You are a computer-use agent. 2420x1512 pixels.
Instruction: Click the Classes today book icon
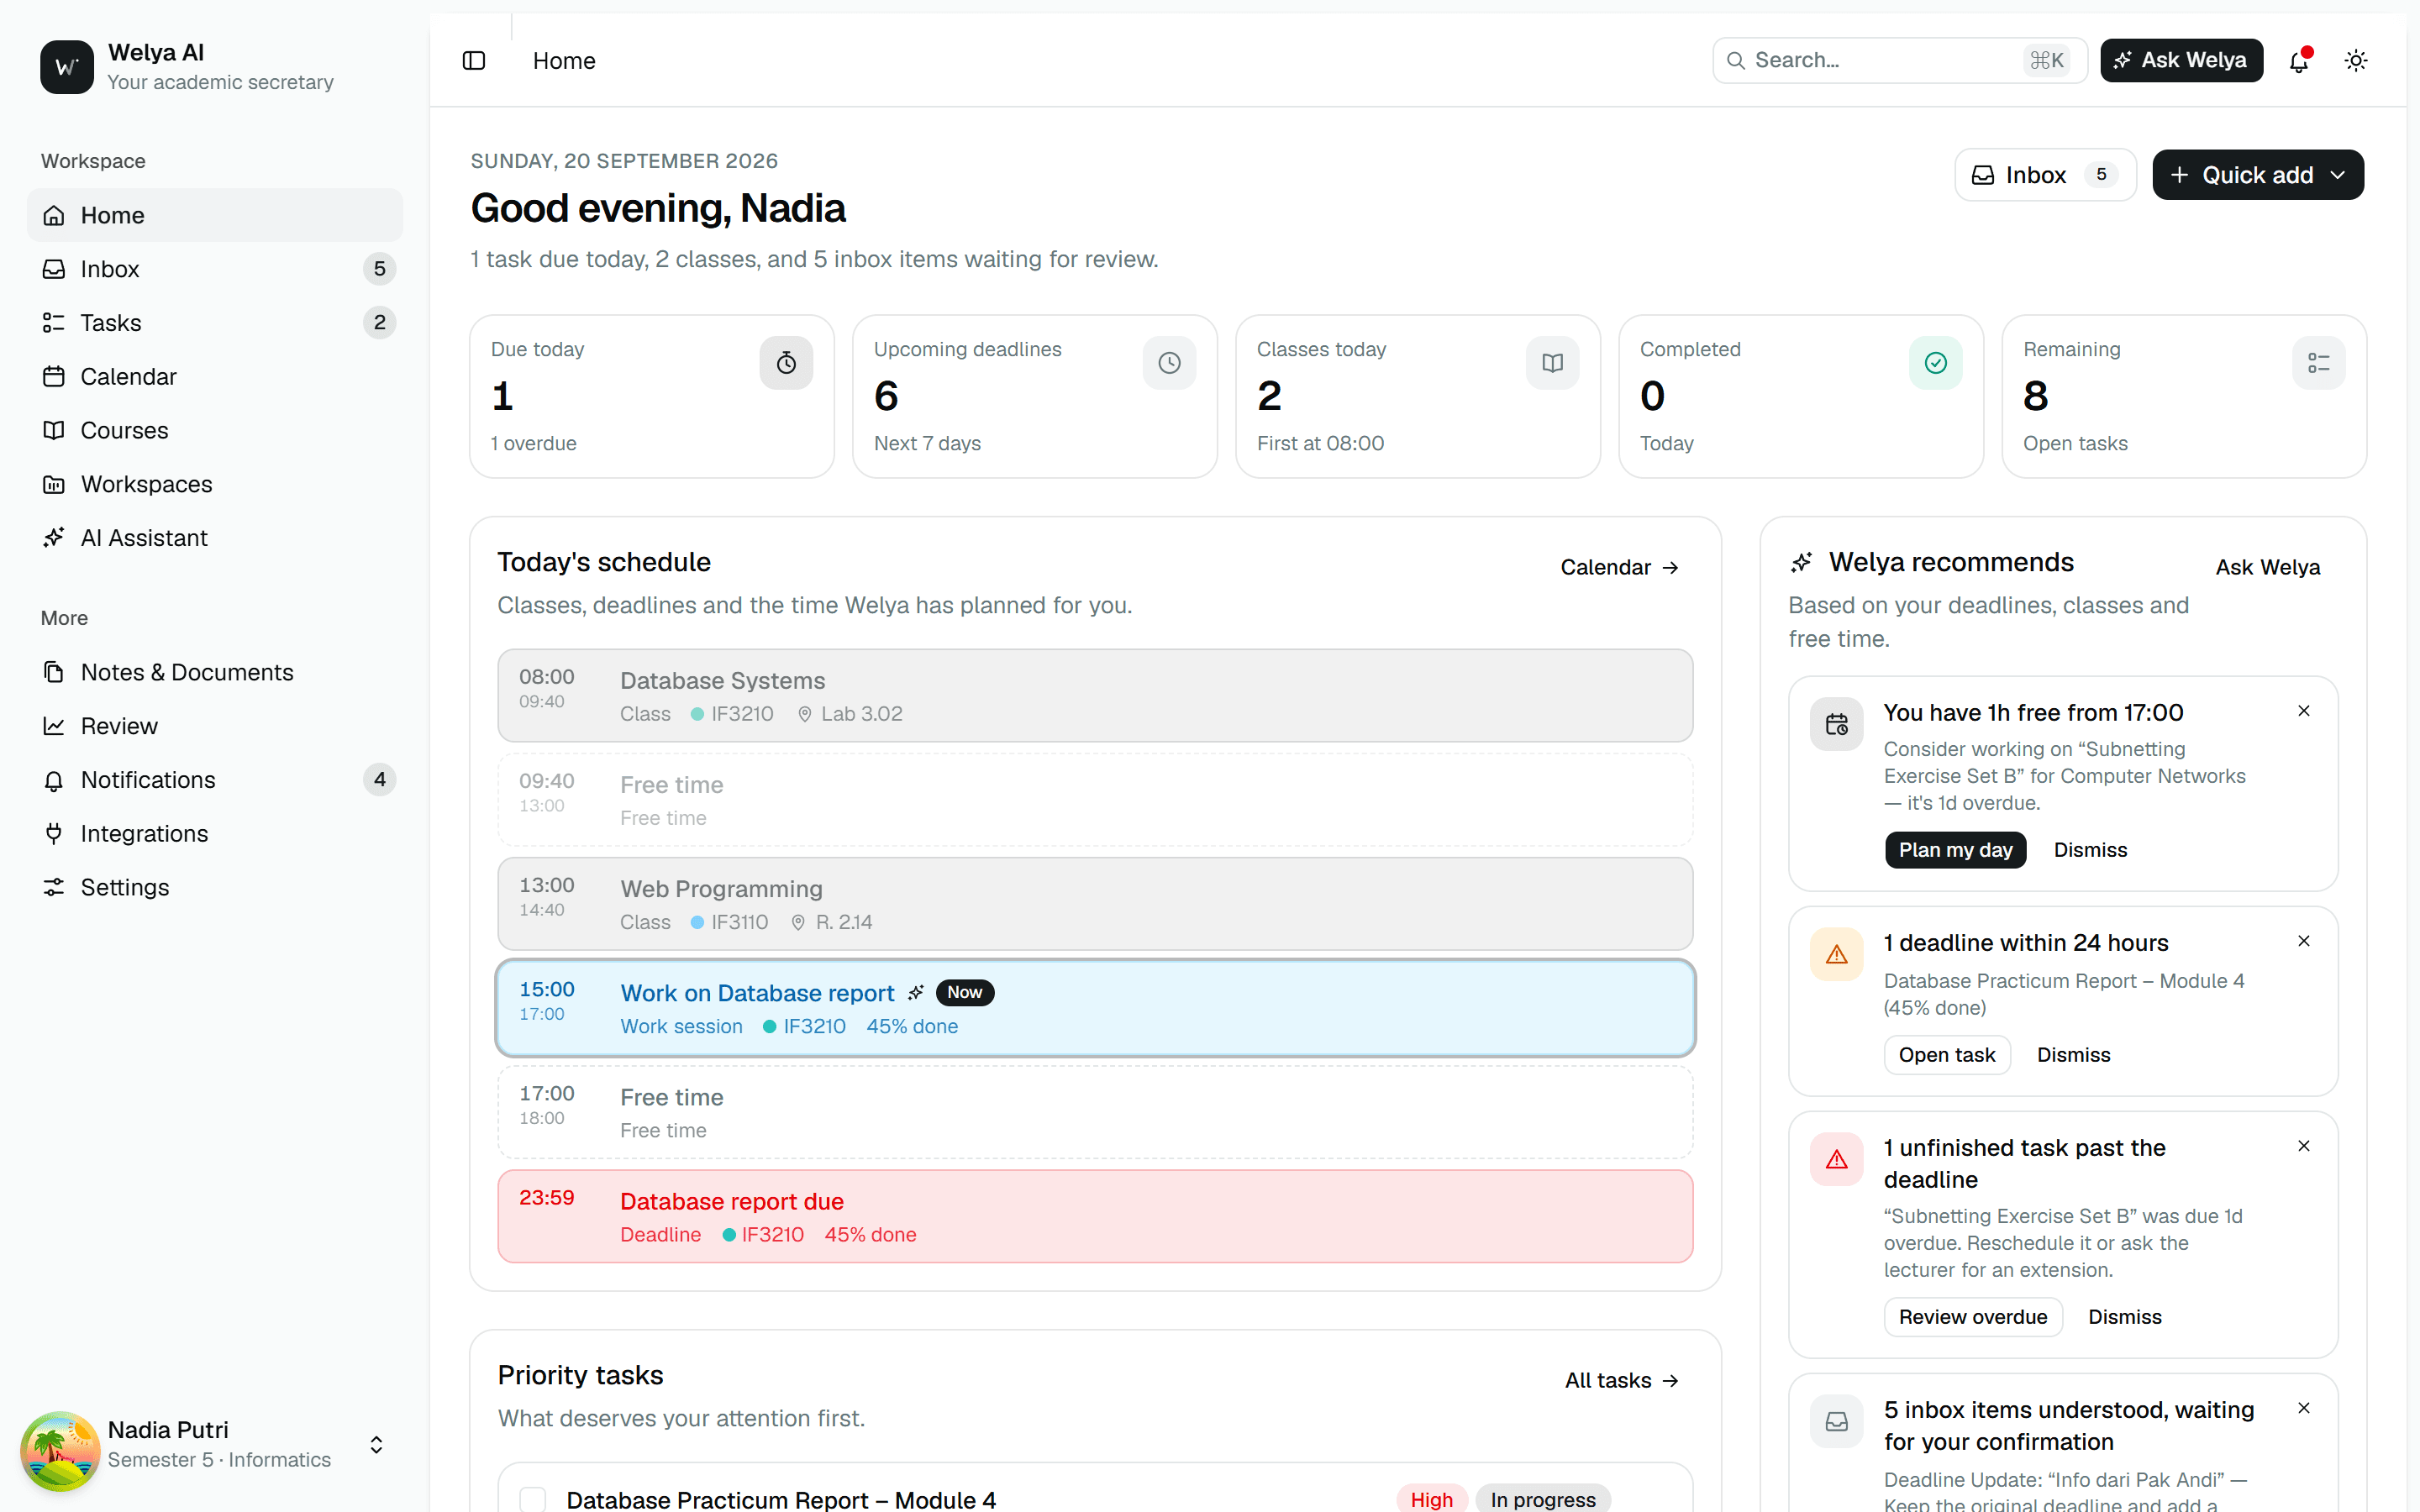point(1552,363)
